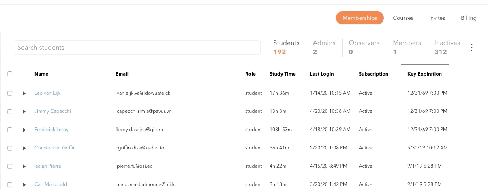
Task: Select the Memberships tab
Action: tap(360, 18)
